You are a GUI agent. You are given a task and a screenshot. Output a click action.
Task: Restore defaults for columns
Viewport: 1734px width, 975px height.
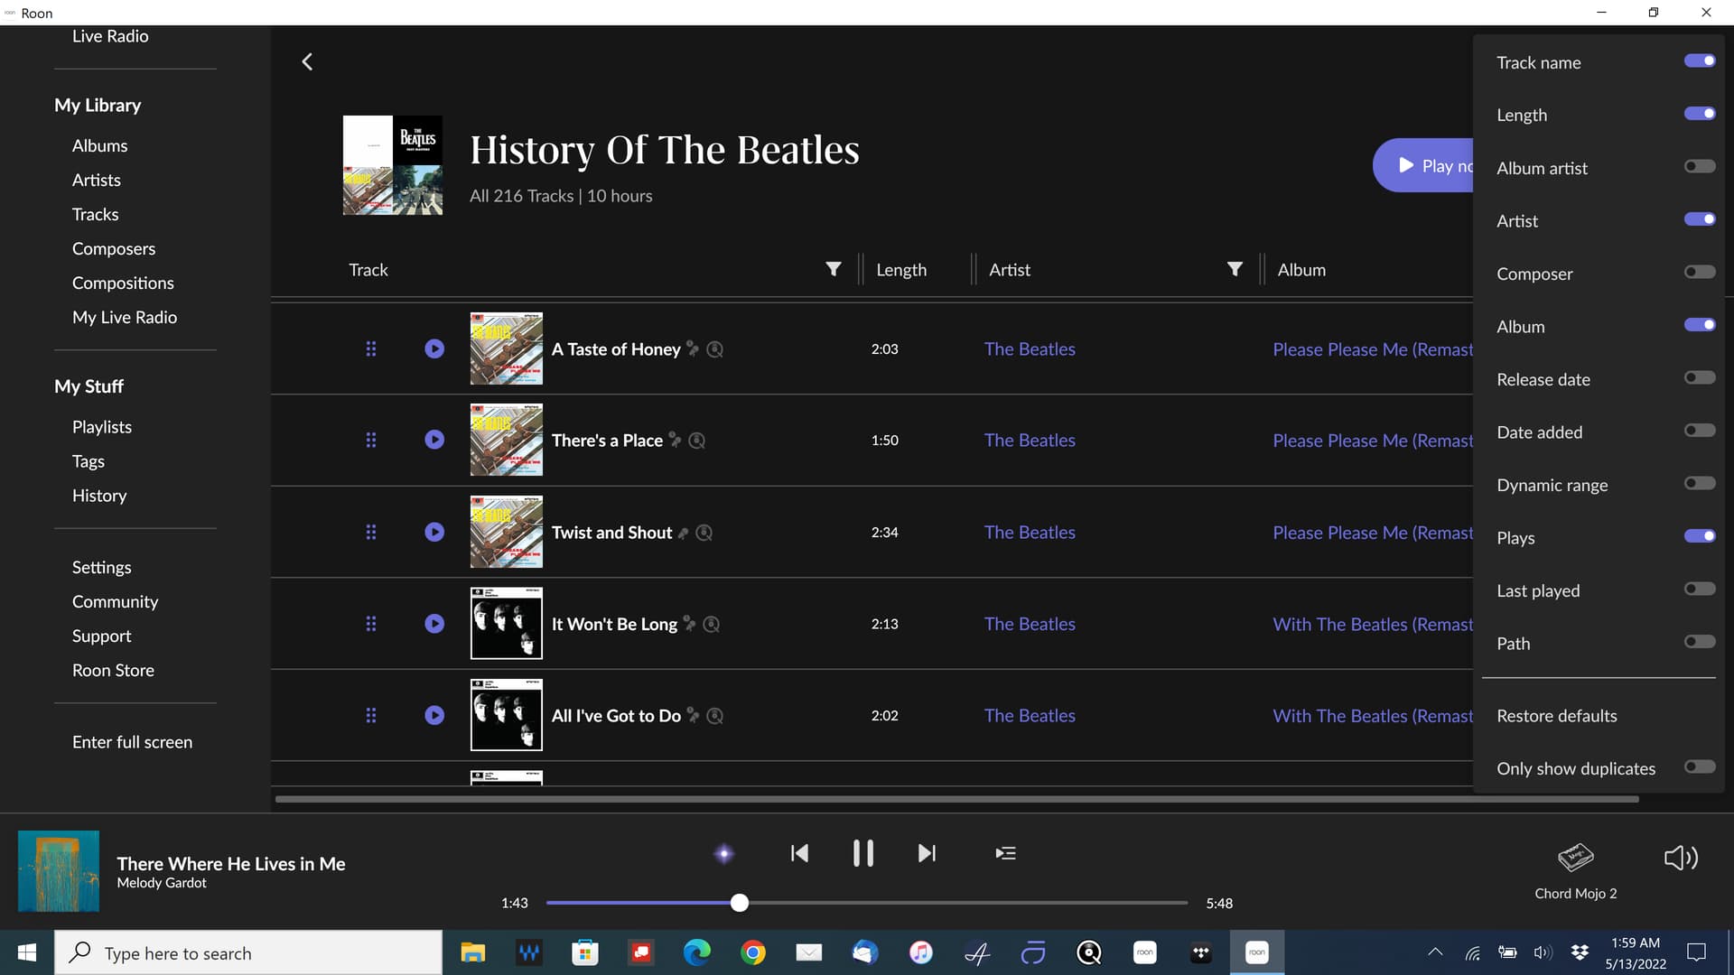point(1556,715)
